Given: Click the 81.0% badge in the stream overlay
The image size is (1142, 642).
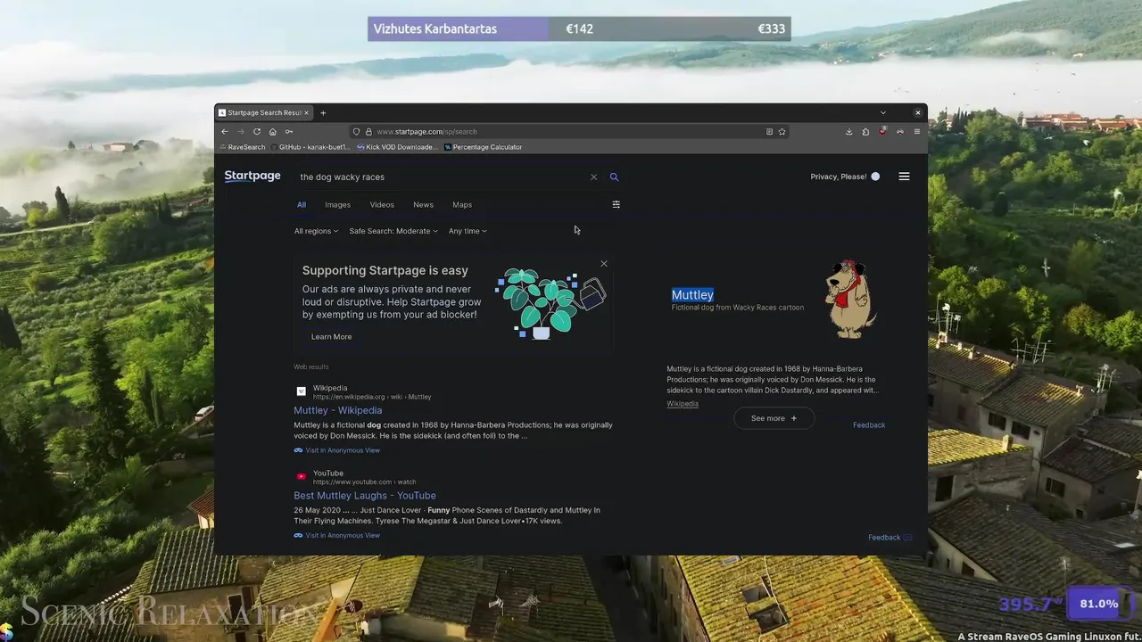Looking at the screenshot, I should pos(1098,604).
